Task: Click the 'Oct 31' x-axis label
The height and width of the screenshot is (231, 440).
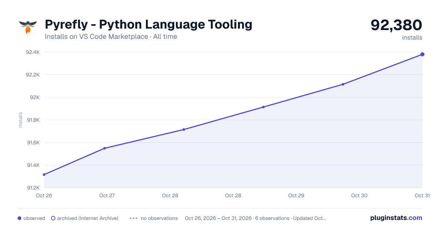Action: pos(422,195)
